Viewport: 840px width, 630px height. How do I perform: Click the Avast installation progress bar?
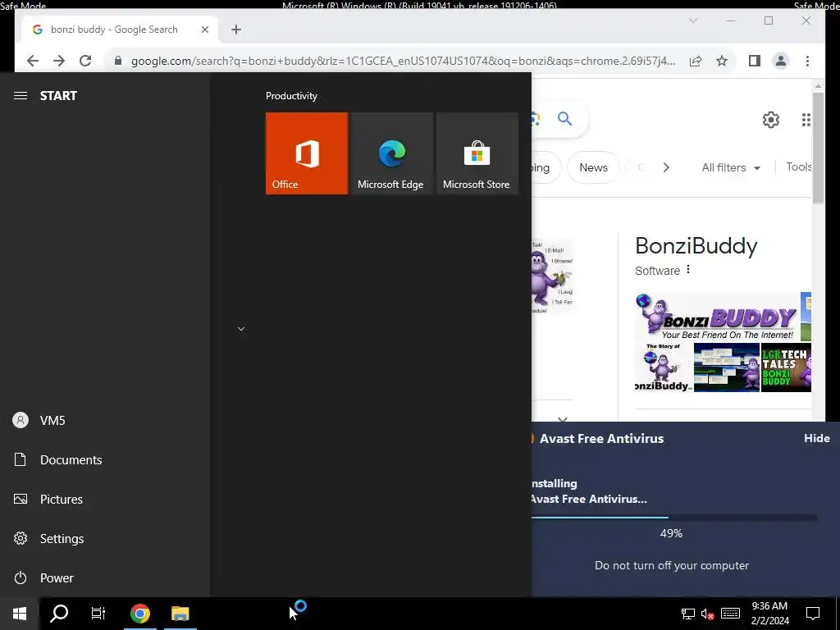click(x=674, y=518)
